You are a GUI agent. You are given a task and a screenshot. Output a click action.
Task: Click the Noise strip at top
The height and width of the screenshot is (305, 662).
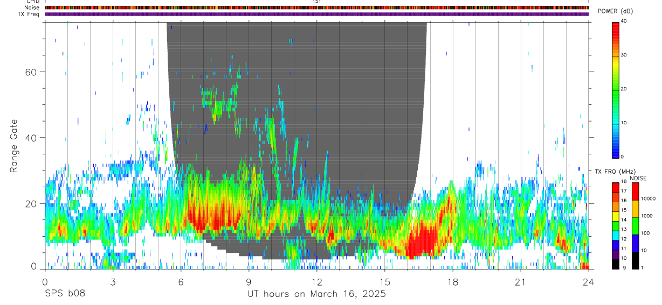tap(317, 8)
